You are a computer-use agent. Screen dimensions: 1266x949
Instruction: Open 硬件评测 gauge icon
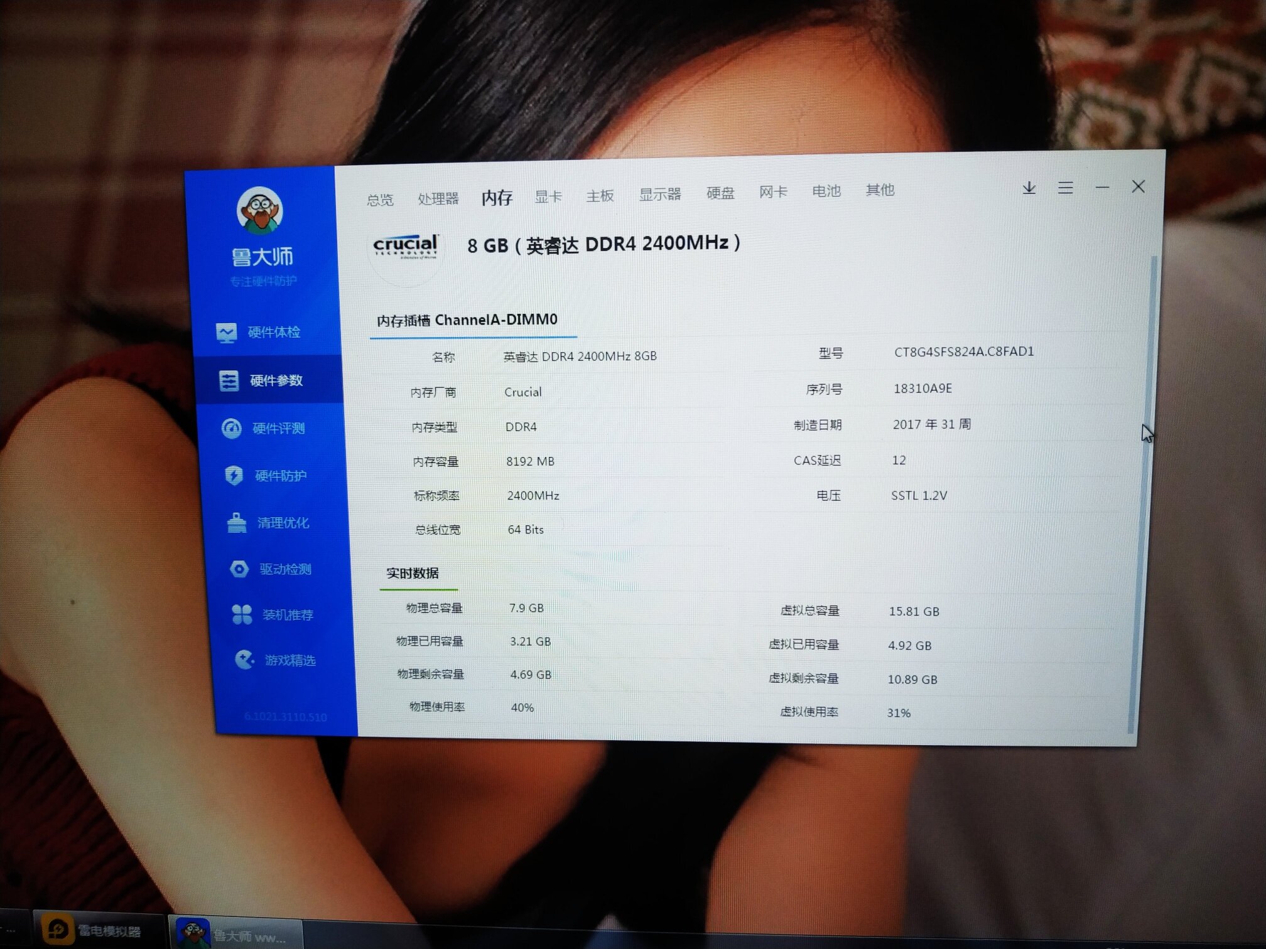(x=232, y=429)
